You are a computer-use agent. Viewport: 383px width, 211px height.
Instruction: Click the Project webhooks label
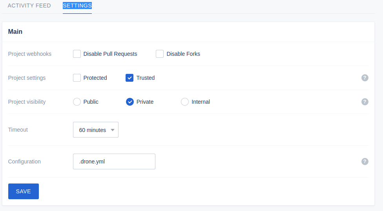[x=29, y=54]
